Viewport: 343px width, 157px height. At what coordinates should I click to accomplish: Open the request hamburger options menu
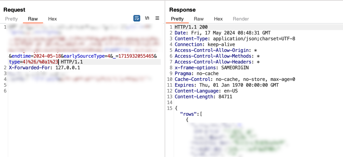[x=157, y=18]
